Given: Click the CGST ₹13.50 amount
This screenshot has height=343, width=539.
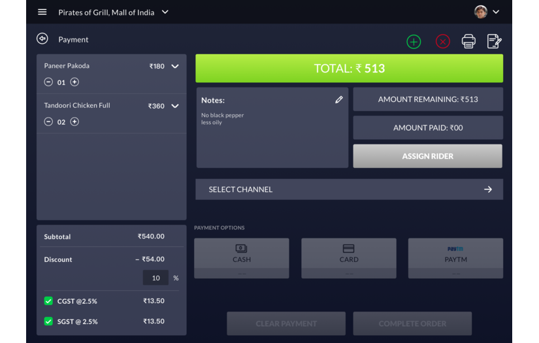Looking at the screenshot, I should click(154, 301).
